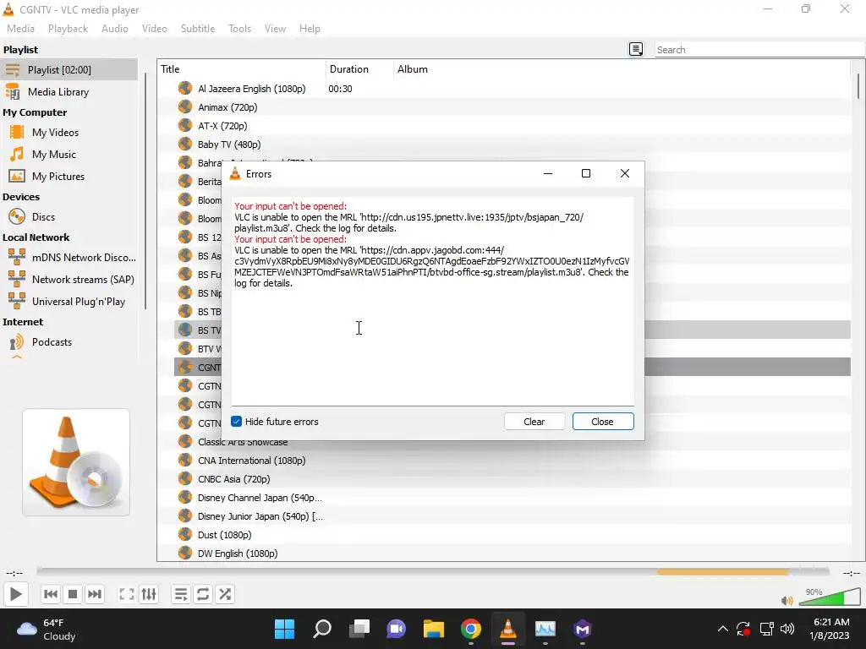Uncheck Hide future errors checkbox
The image size is (866, 649).
click(237, 422)
